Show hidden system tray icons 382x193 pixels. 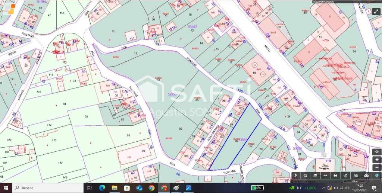tap(323, 188)
